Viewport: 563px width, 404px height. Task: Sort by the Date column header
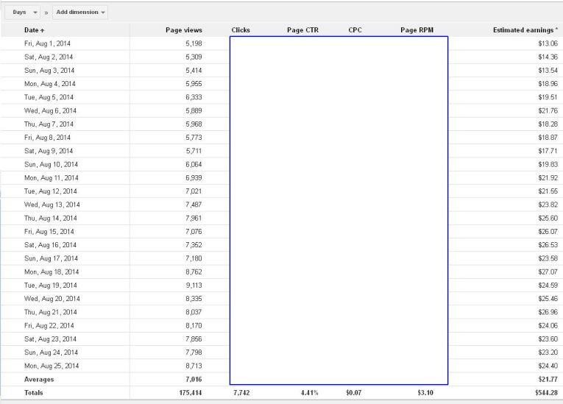(34, 30)
